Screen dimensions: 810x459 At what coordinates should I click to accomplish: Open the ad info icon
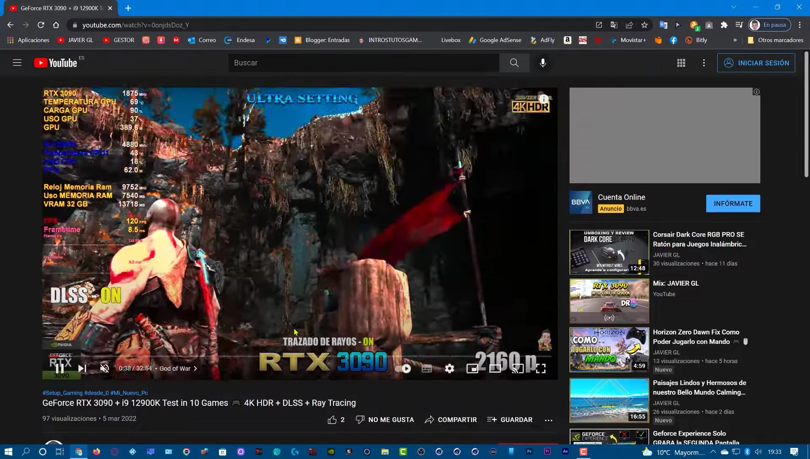(x=756, y=92)
